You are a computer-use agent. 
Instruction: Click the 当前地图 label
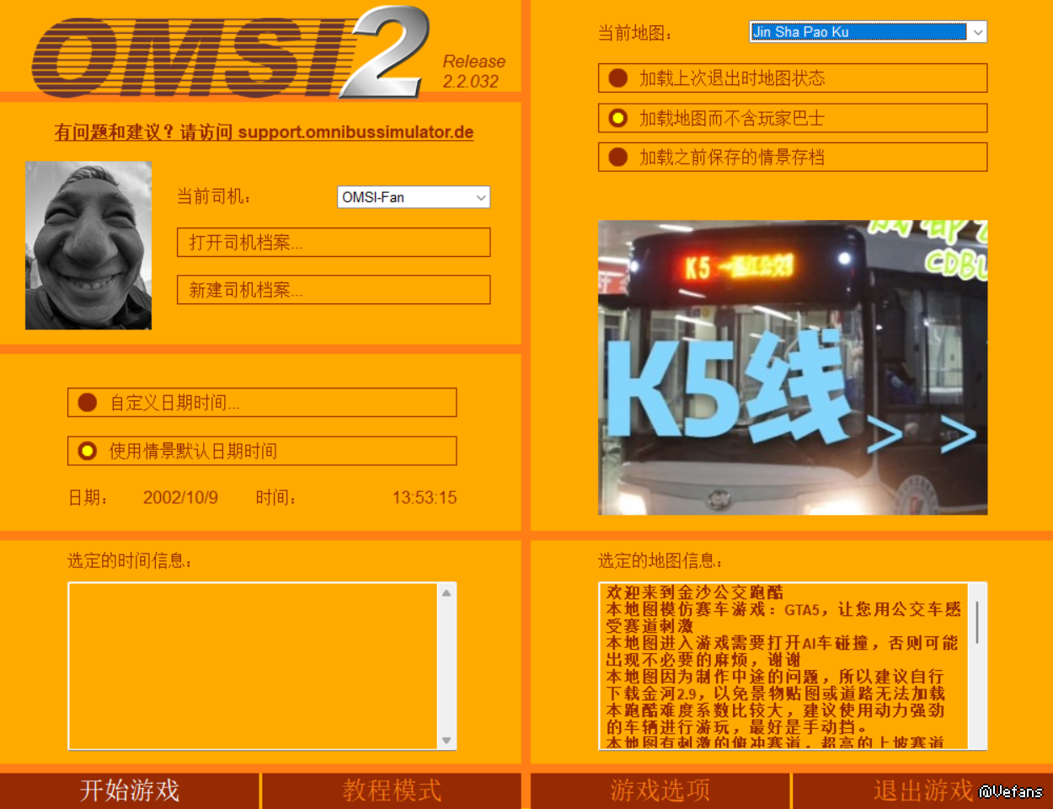pos(635,33)
